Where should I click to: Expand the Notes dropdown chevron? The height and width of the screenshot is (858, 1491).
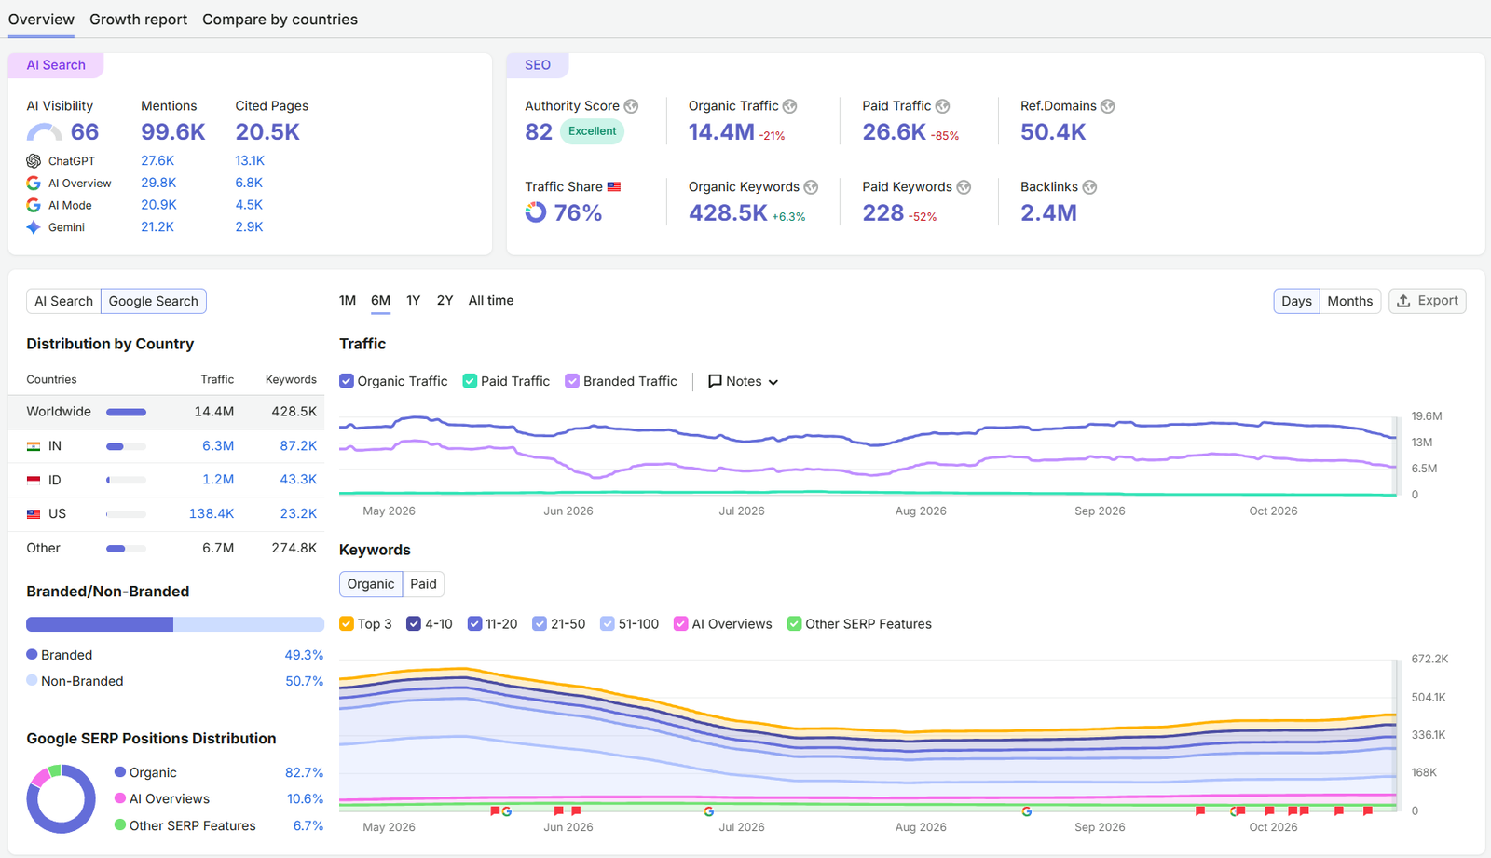click(773, 382)
